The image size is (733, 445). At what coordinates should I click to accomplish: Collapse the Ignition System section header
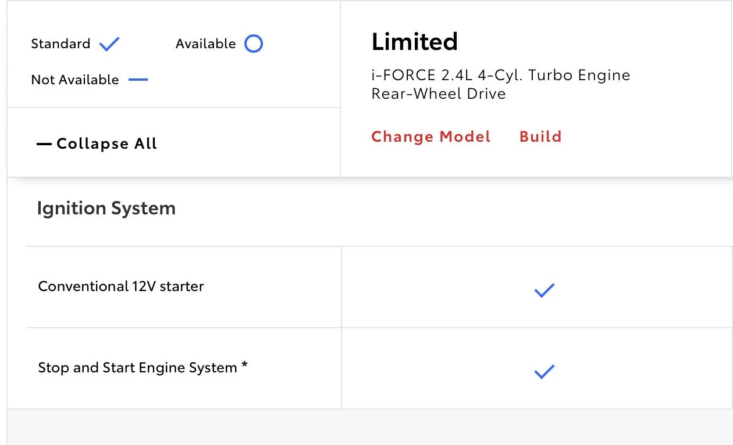coord(106,209)
